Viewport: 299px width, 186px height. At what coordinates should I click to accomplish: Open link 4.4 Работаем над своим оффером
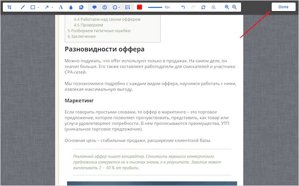point(107,19)
